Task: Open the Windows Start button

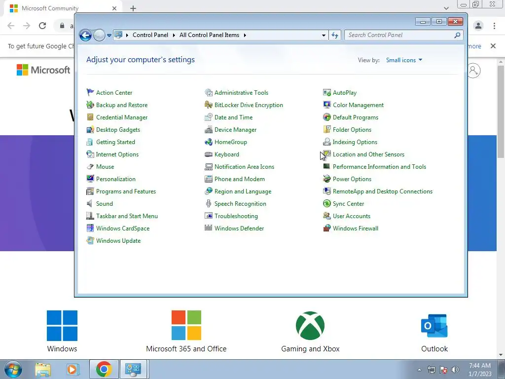Action: (13, 369)
